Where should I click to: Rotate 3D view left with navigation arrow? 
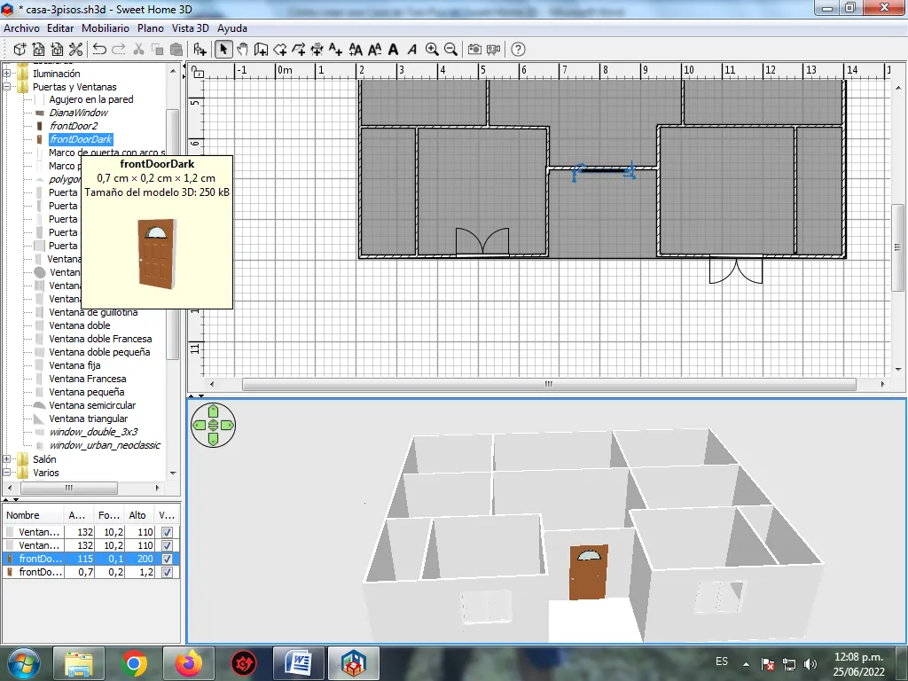200,425
